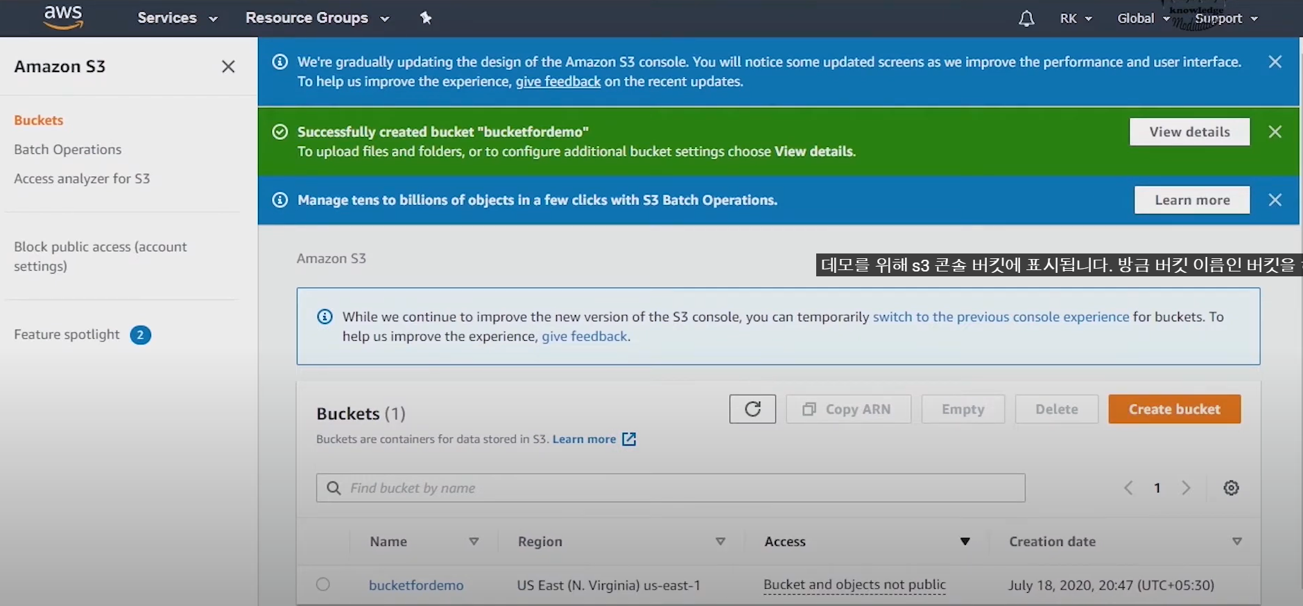The height and width of the screenshot is (606, 1303).
Task: Click the Create bucket button
Action: click(x=1174, y=409)
